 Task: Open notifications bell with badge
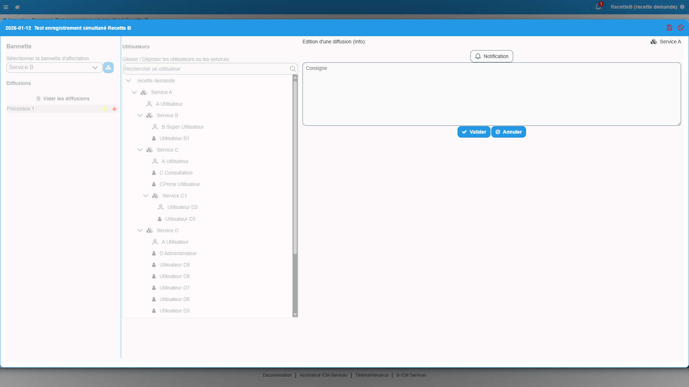[x=598, y=6]
